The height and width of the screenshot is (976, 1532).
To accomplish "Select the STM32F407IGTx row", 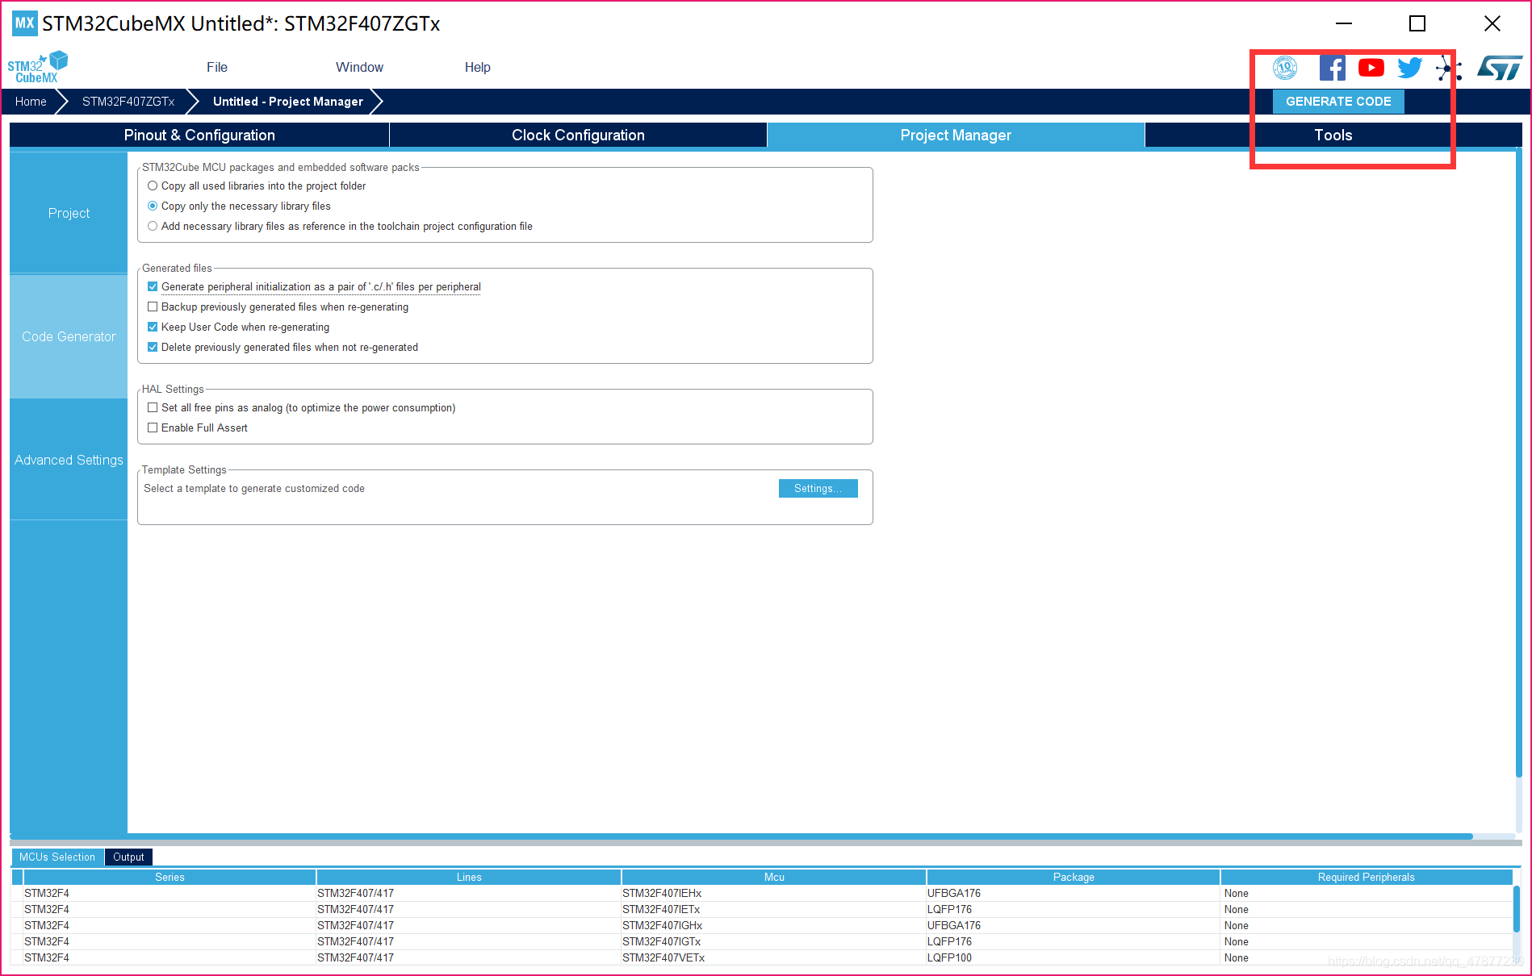I will point(761,942).
